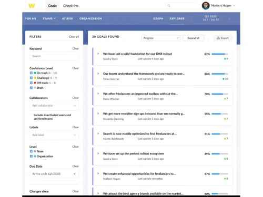This screenshot has width=263, height=197.
Task: Focus the header search box
Action: pos(181,6)
